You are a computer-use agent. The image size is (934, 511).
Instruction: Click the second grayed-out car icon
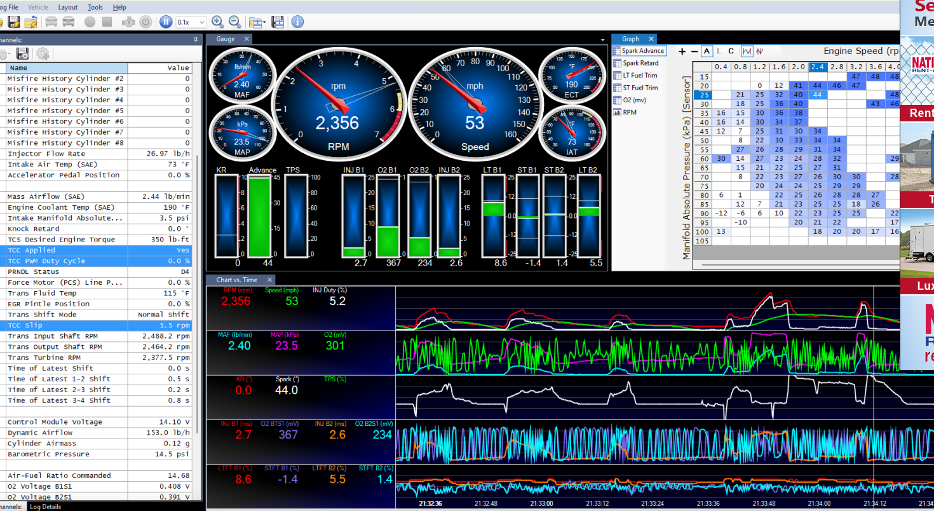click(x=69, y=22)
